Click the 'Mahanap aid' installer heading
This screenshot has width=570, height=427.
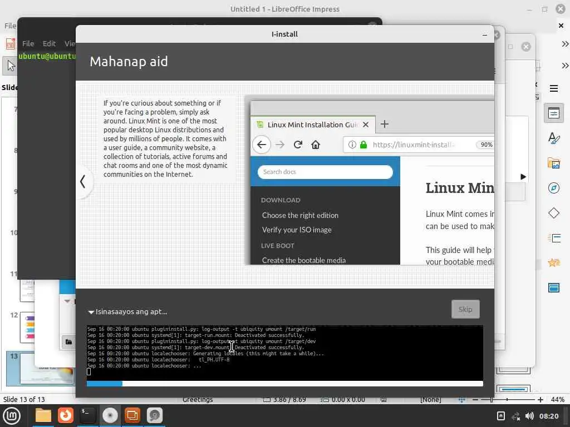coord(129,61)
